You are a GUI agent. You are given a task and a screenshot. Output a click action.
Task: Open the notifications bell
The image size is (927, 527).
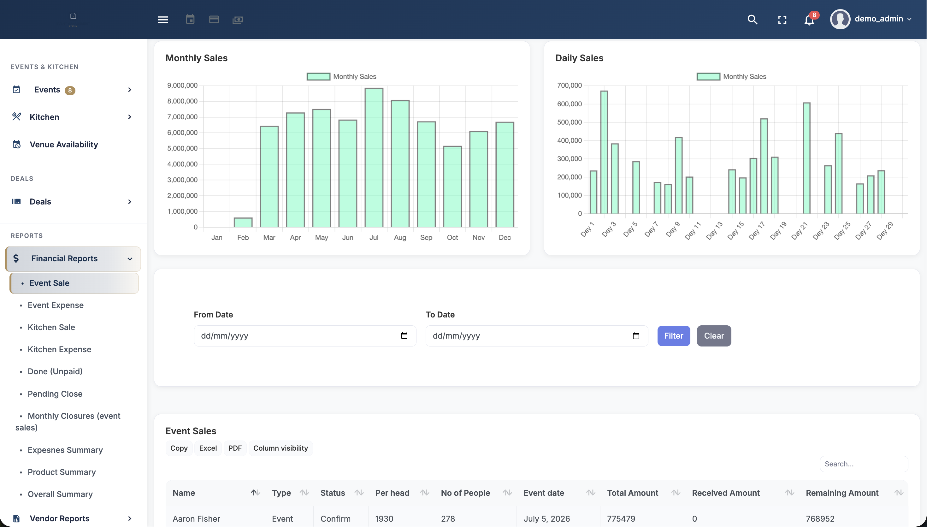tap(809, 20)
